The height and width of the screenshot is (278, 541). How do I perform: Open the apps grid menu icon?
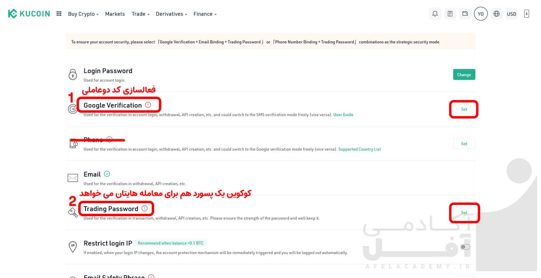(x=59, y=14)
